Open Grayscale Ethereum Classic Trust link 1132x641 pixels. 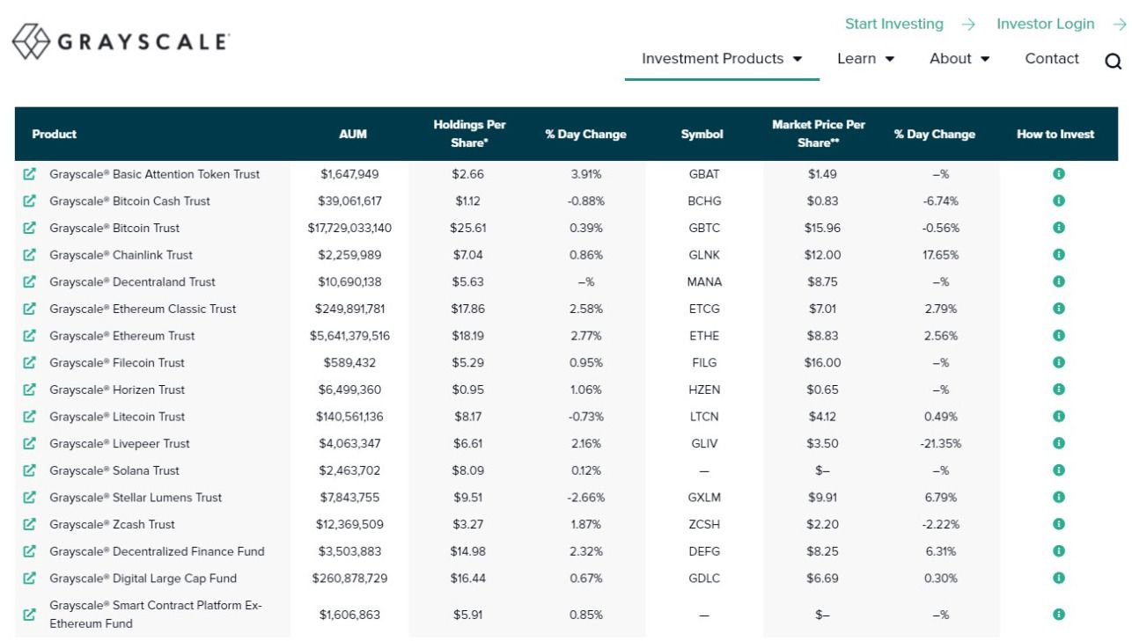tap(143, 309)
